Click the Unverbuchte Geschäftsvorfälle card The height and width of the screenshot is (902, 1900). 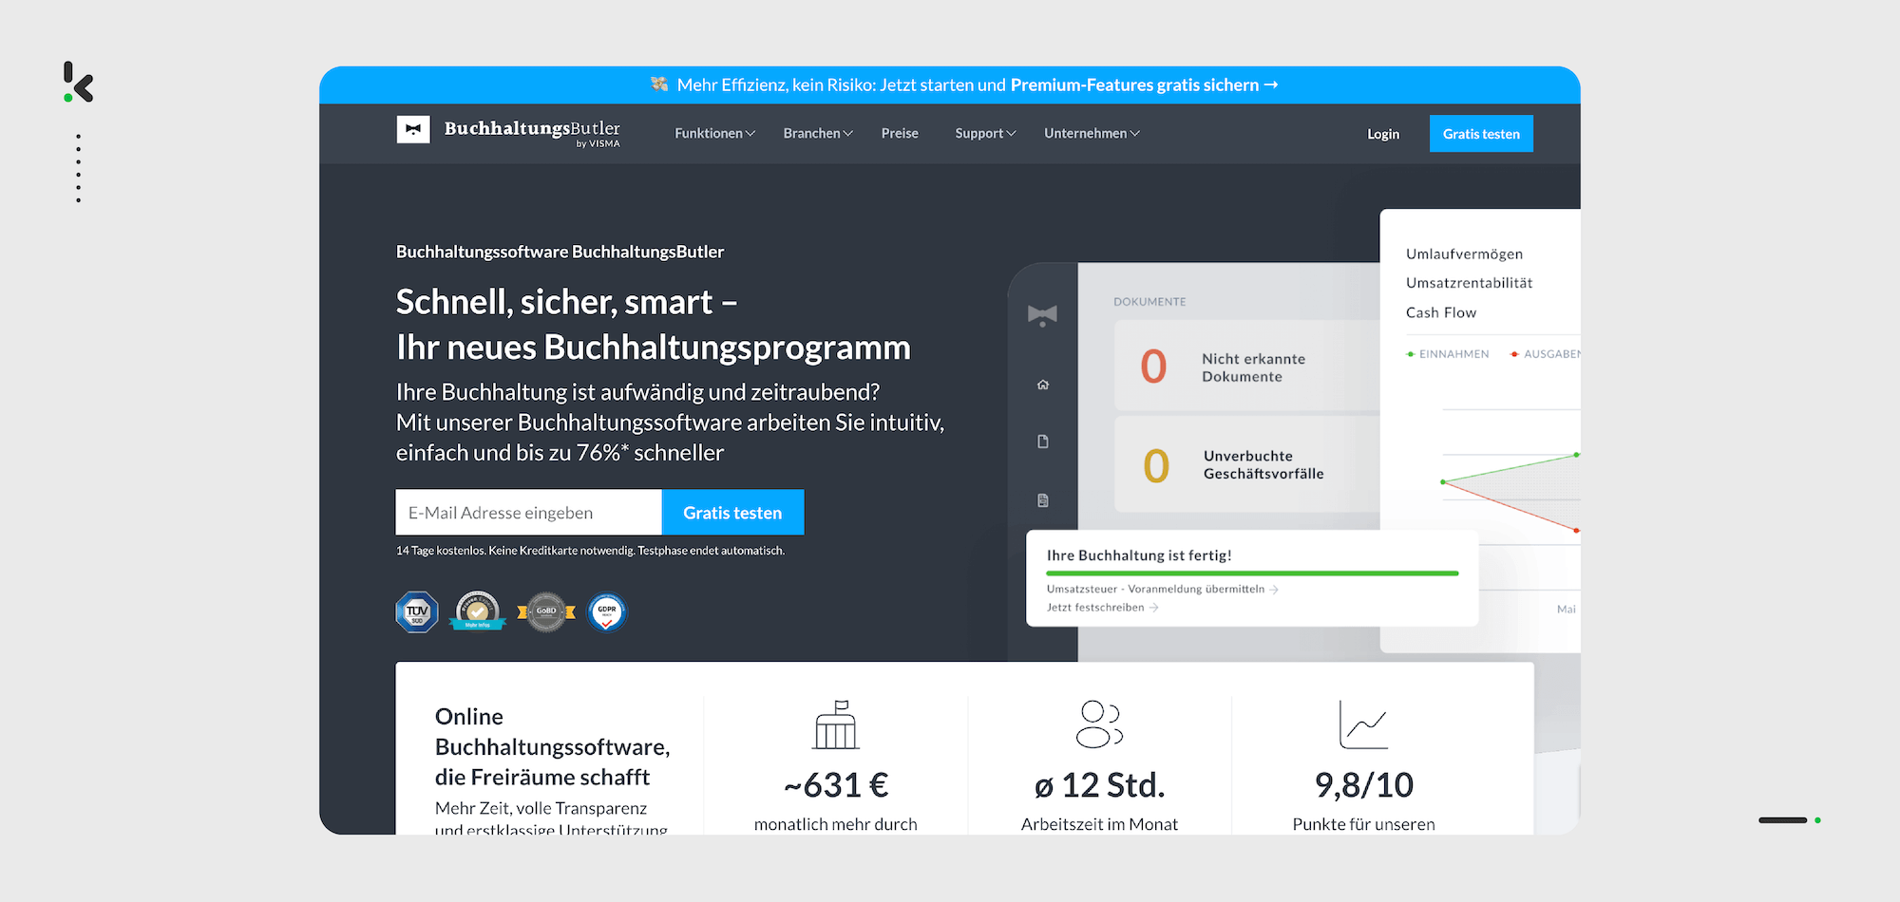coord(1247,464)
